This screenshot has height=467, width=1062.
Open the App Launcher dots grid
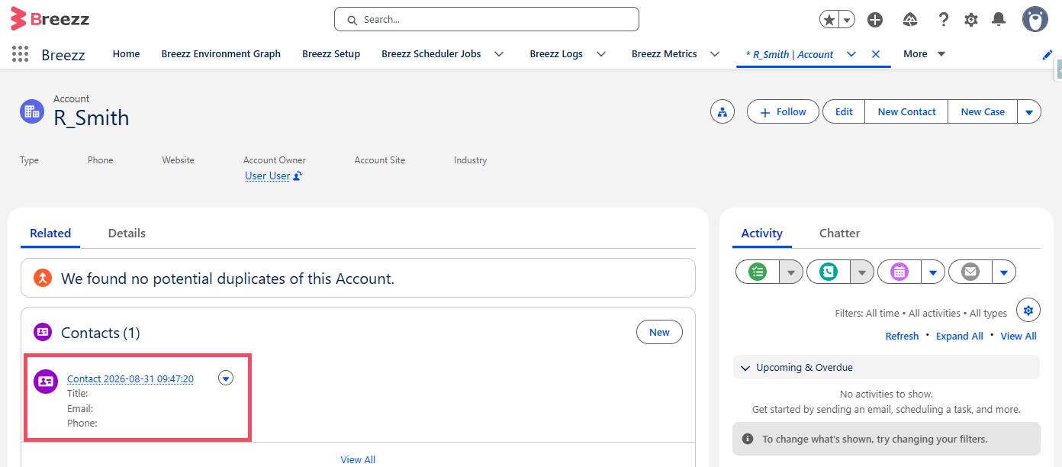pyautogui.click(x=21, y=54)
